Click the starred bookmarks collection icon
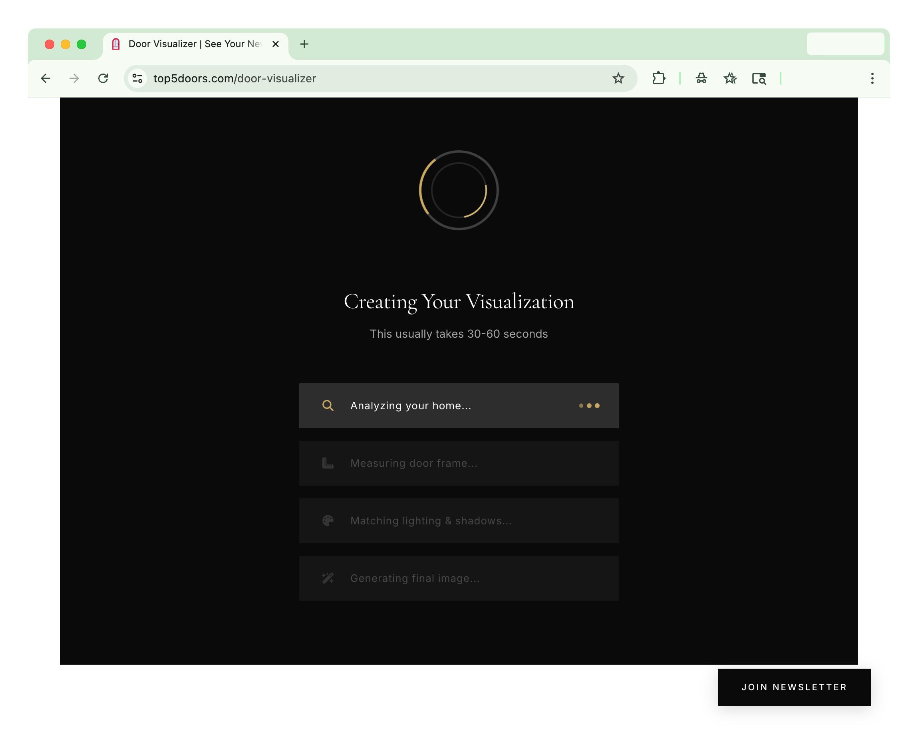The height and width of the screenshot is (753, 918). pos(730,78)
